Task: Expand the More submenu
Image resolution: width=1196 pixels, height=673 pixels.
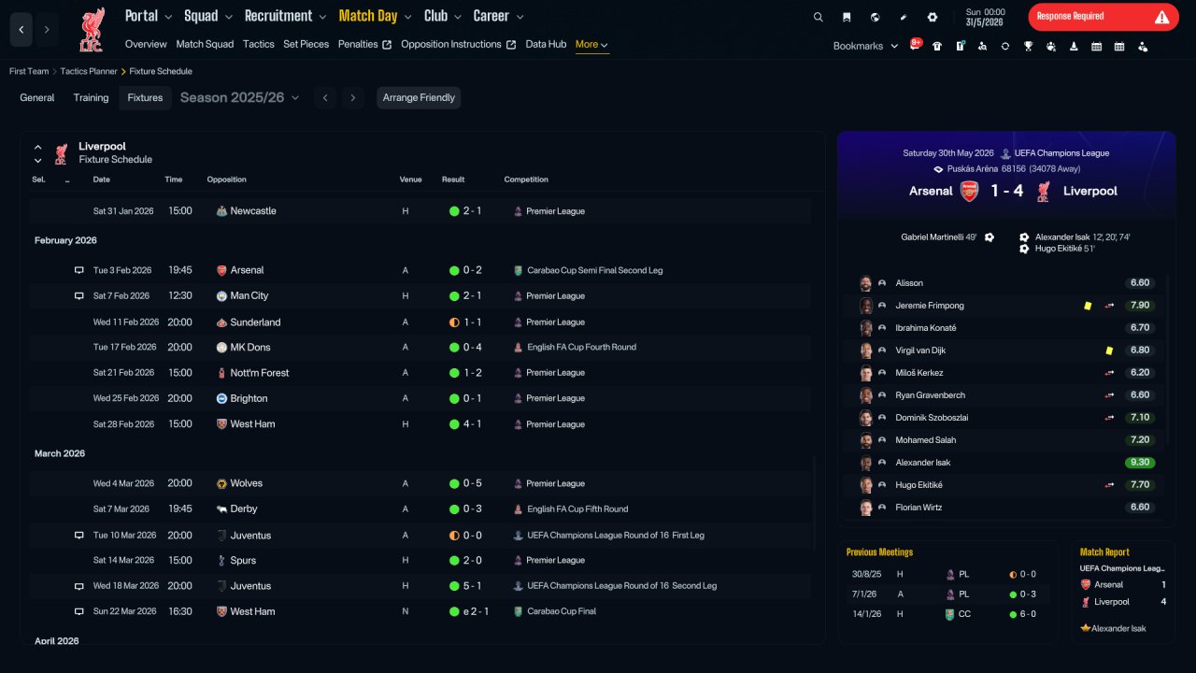Action: point(592,45)
